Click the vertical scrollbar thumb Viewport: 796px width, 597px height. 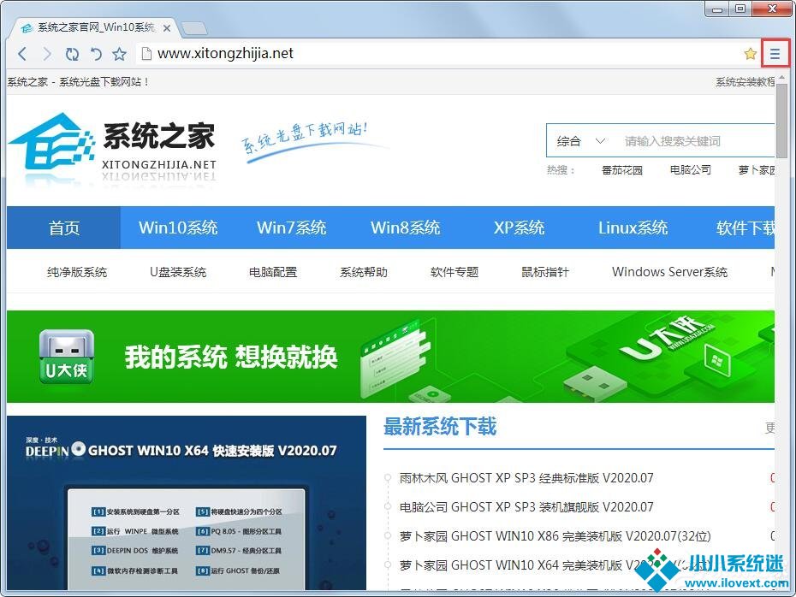point(781,119)
